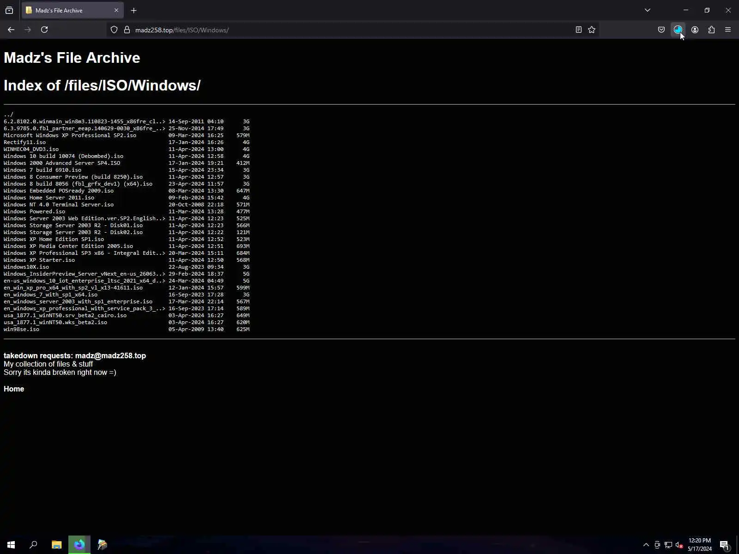This screenshot has width=739, height=554.
Task: Download Windows 8 Consumer Preview build 8250 ISO
Action: point(73,177)
